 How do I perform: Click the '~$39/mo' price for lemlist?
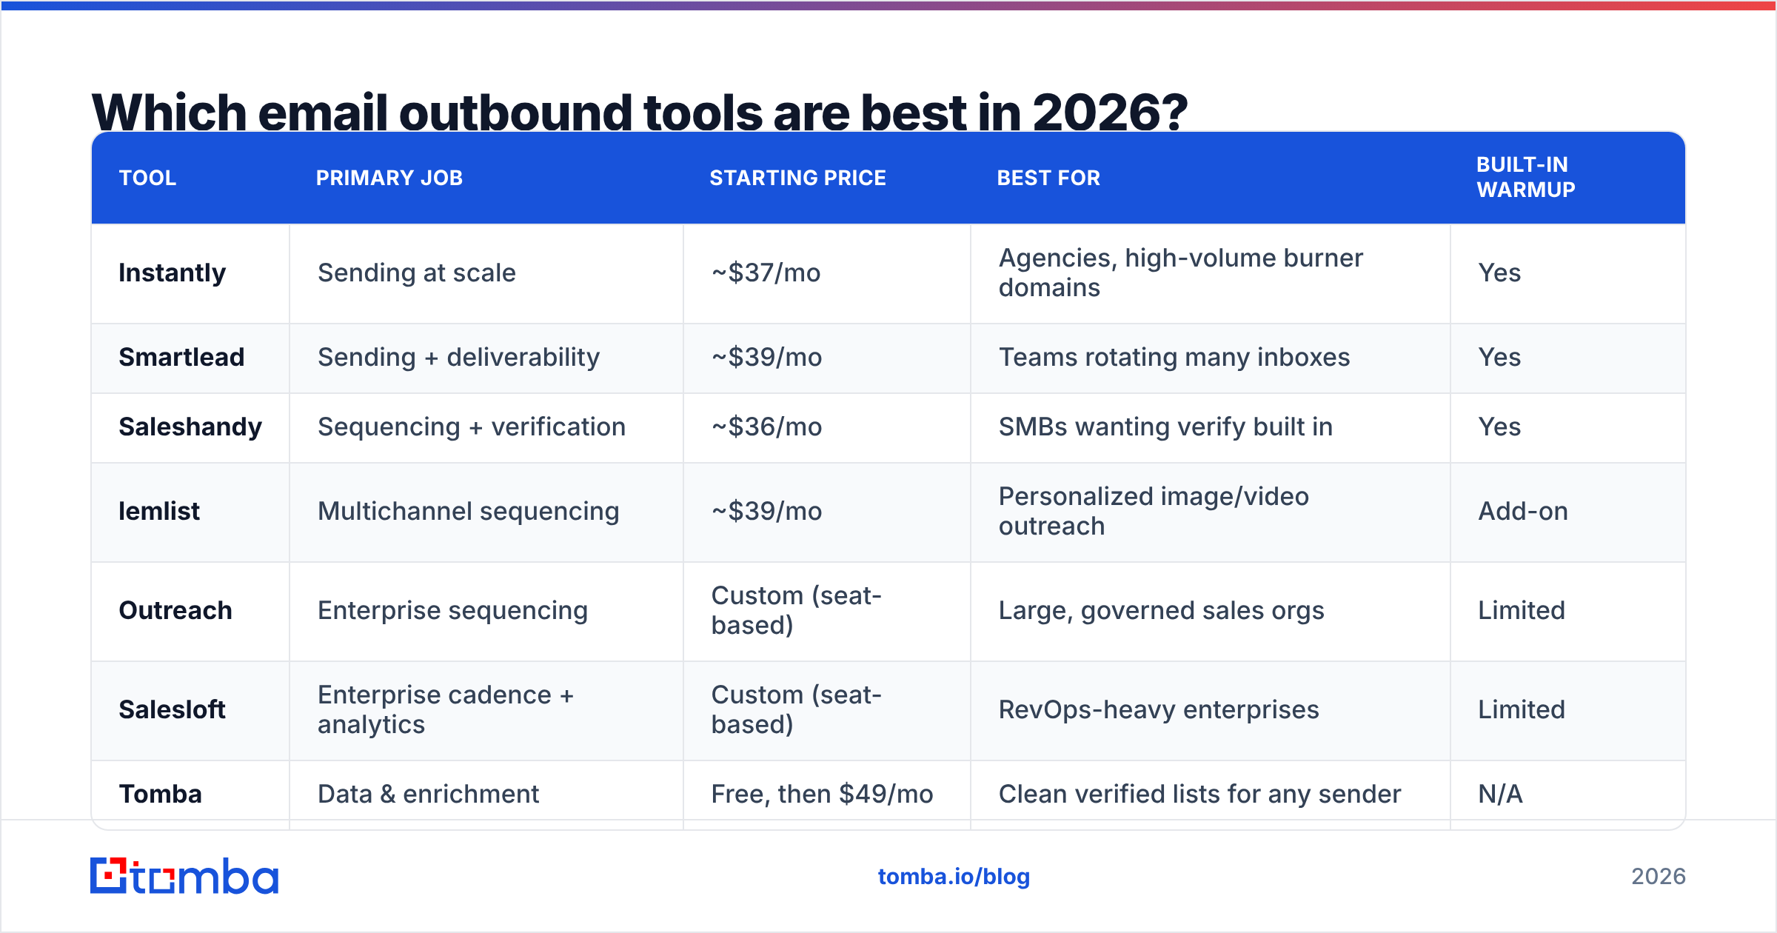point(766,511)
